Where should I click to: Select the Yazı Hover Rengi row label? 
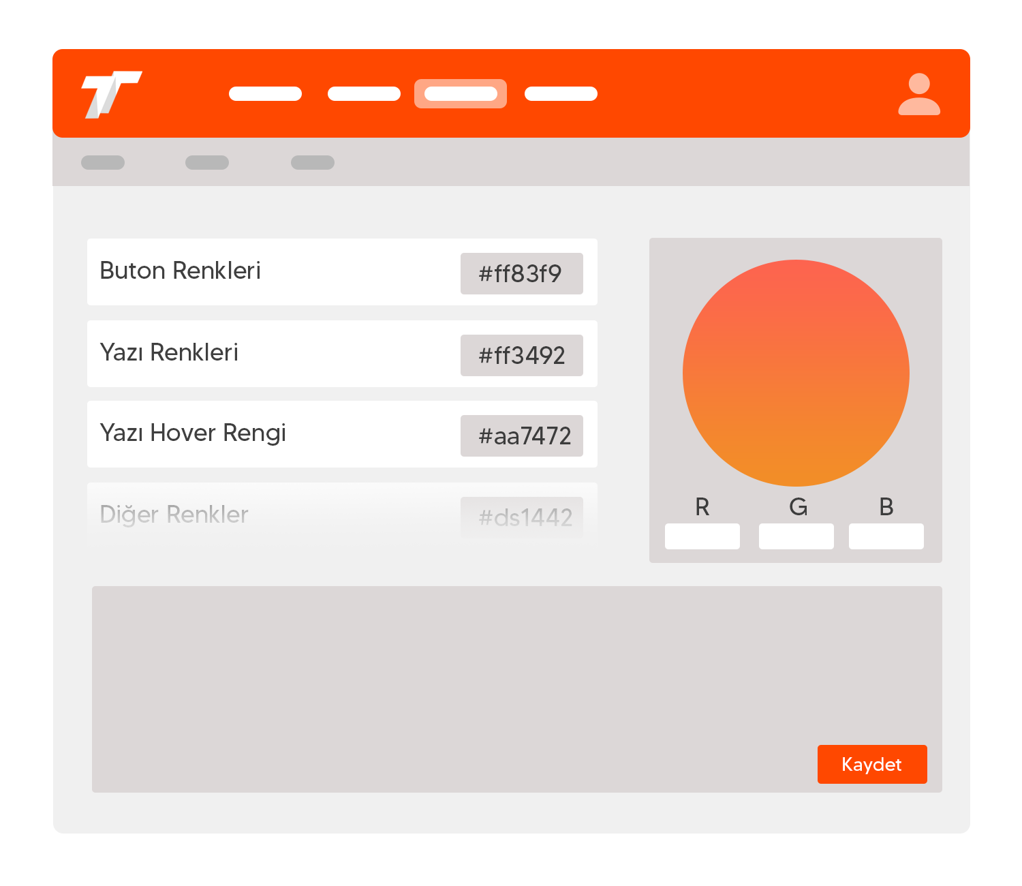(x=193, y=433)
